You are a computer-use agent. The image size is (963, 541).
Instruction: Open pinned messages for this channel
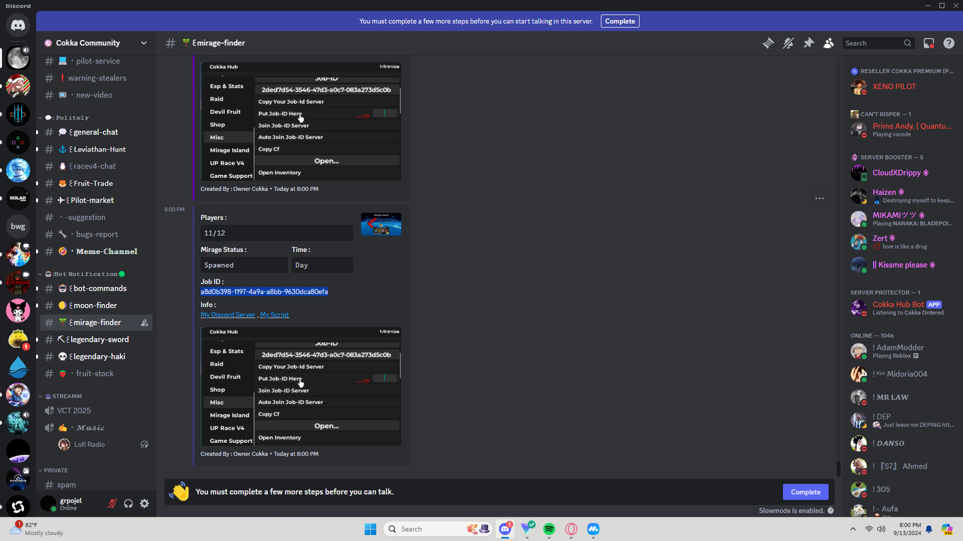[x=809, y=43]
